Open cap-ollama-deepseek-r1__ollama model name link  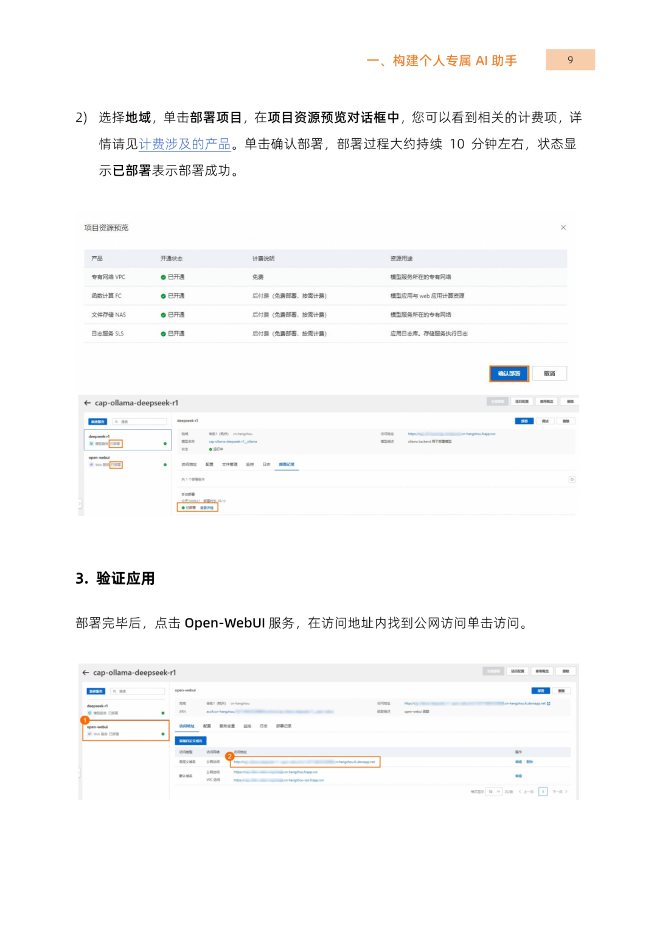pyautogui.click(x=232, y=442)
